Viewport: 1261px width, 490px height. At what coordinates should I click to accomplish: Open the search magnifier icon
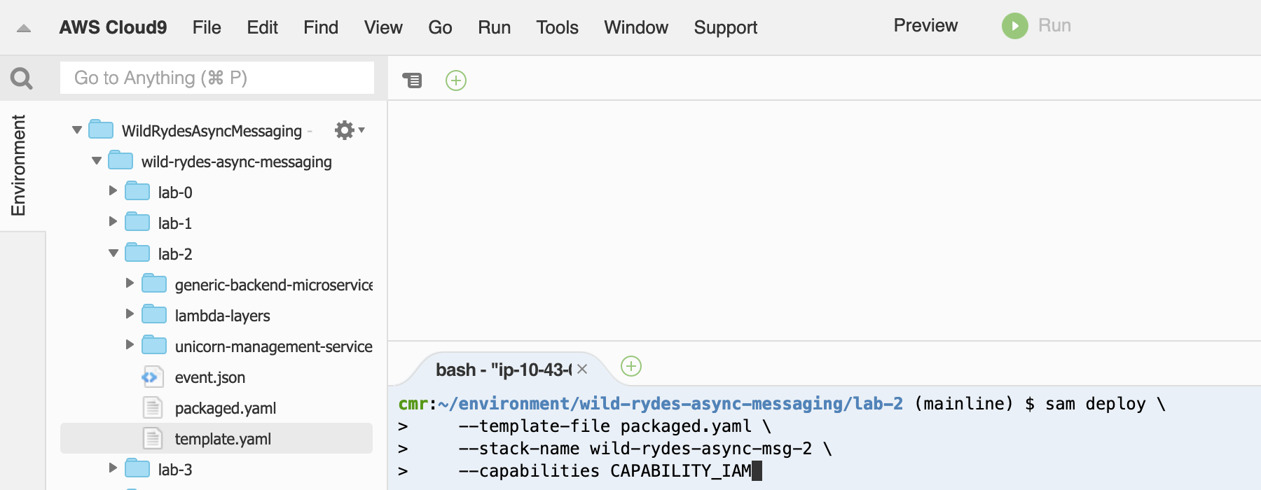[22, 78]
